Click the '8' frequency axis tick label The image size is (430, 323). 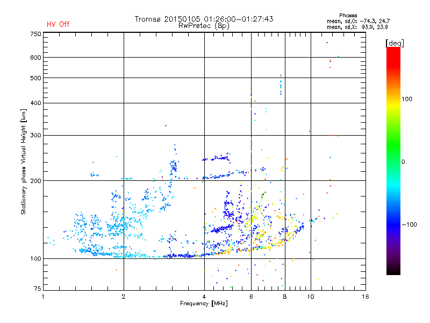tap(285, 297)
